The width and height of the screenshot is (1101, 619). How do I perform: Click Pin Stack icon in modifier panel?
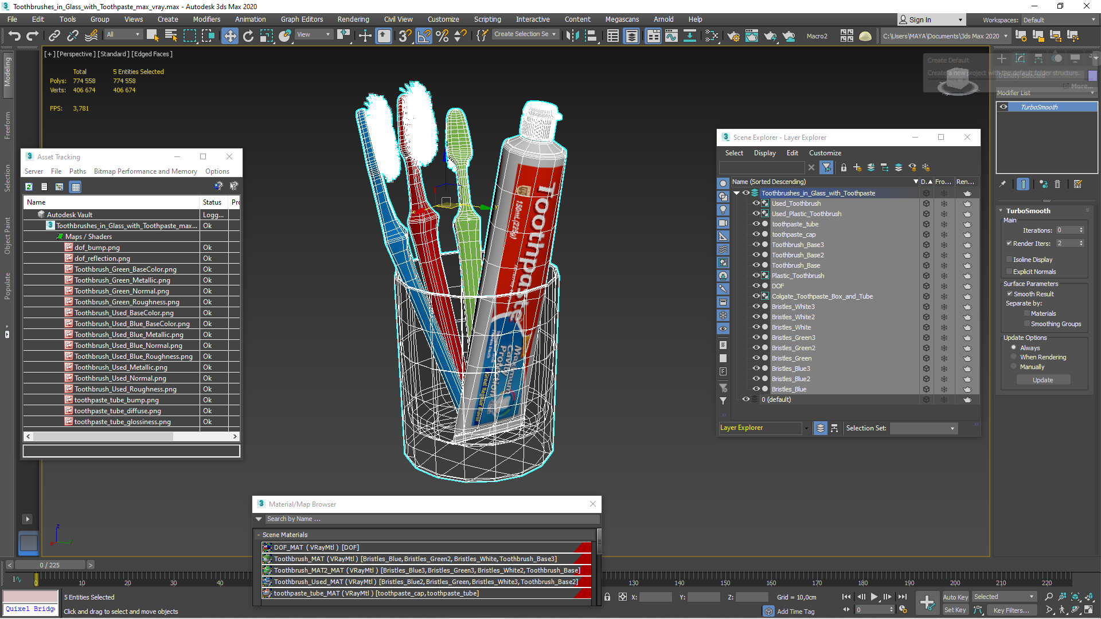(1002, 184)
